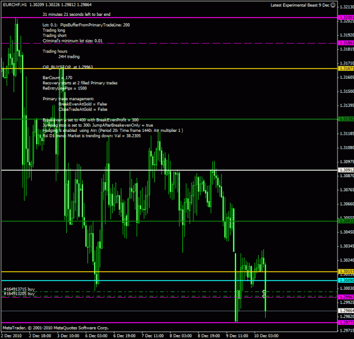Click 'Primary trade management:' heading
354x339 pixels.
69,99
